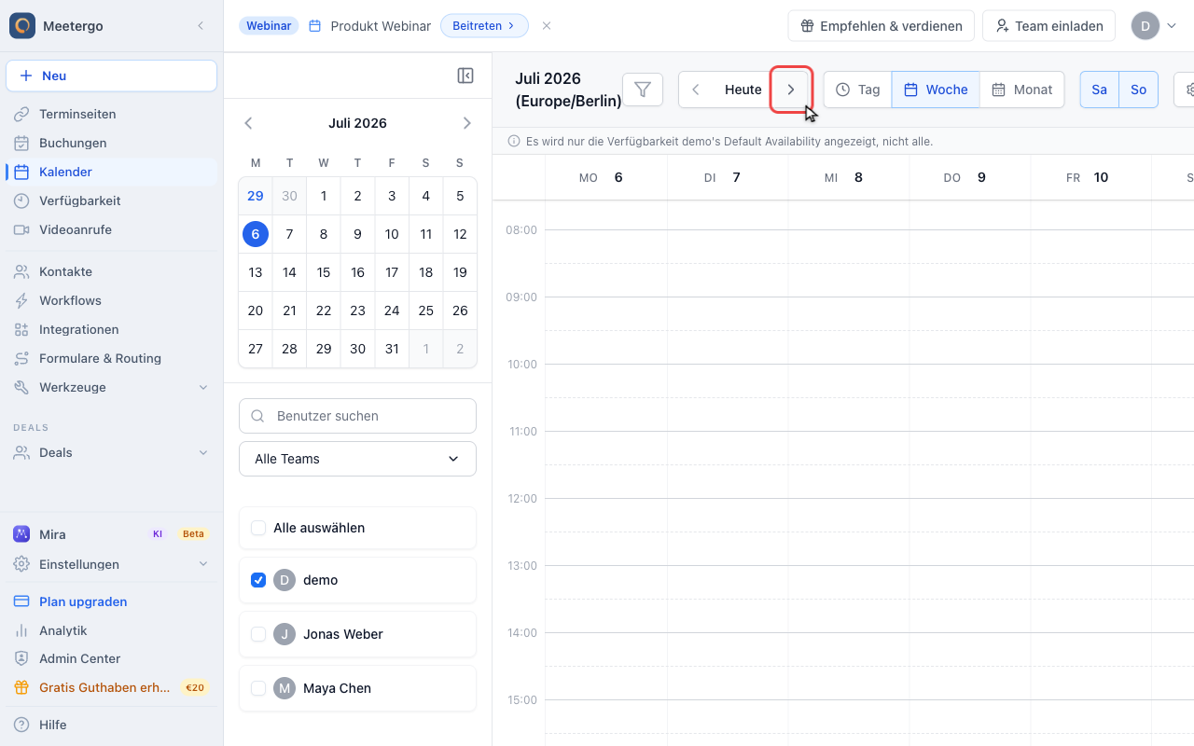Image resolution: width=1194 pixels, height=746 pixels.
Task: Check the Jonas Weber checkbox
Action: coord(258,634)
